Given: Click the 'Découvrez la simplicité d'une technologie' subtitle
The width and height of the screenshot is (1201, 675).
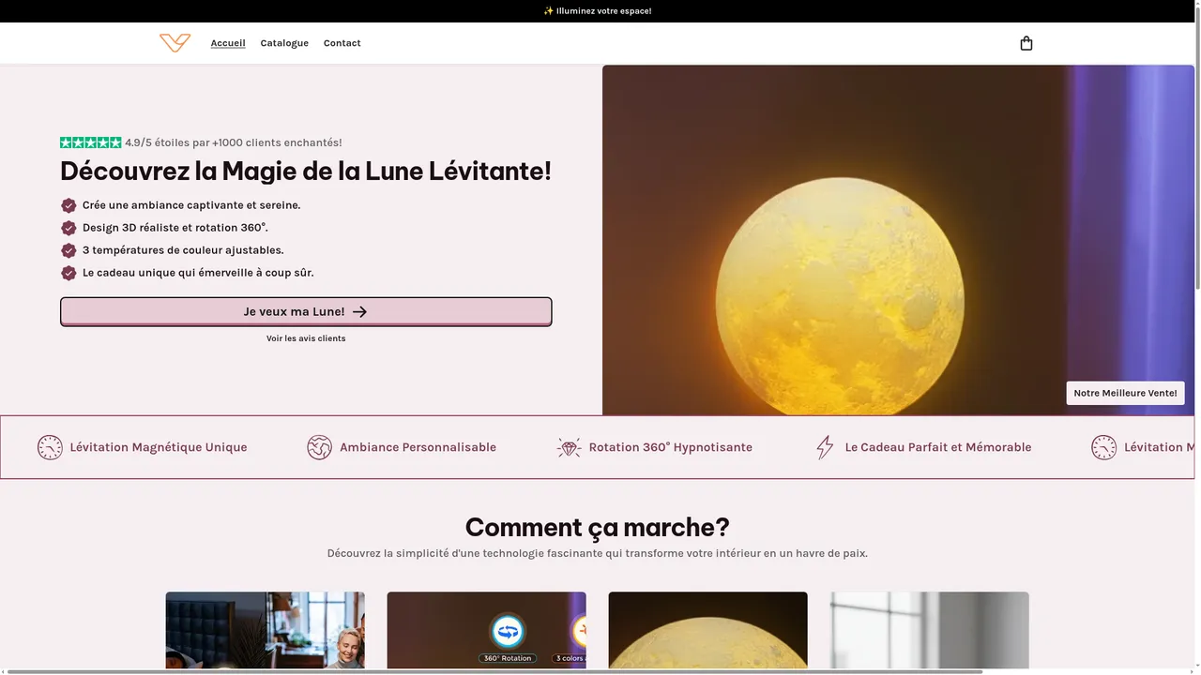Looking at the screenshot, I should (598, 553).
